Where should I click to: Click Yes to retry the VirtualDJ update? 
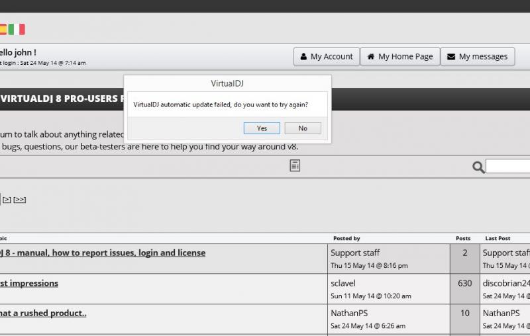tap(262, 128)
